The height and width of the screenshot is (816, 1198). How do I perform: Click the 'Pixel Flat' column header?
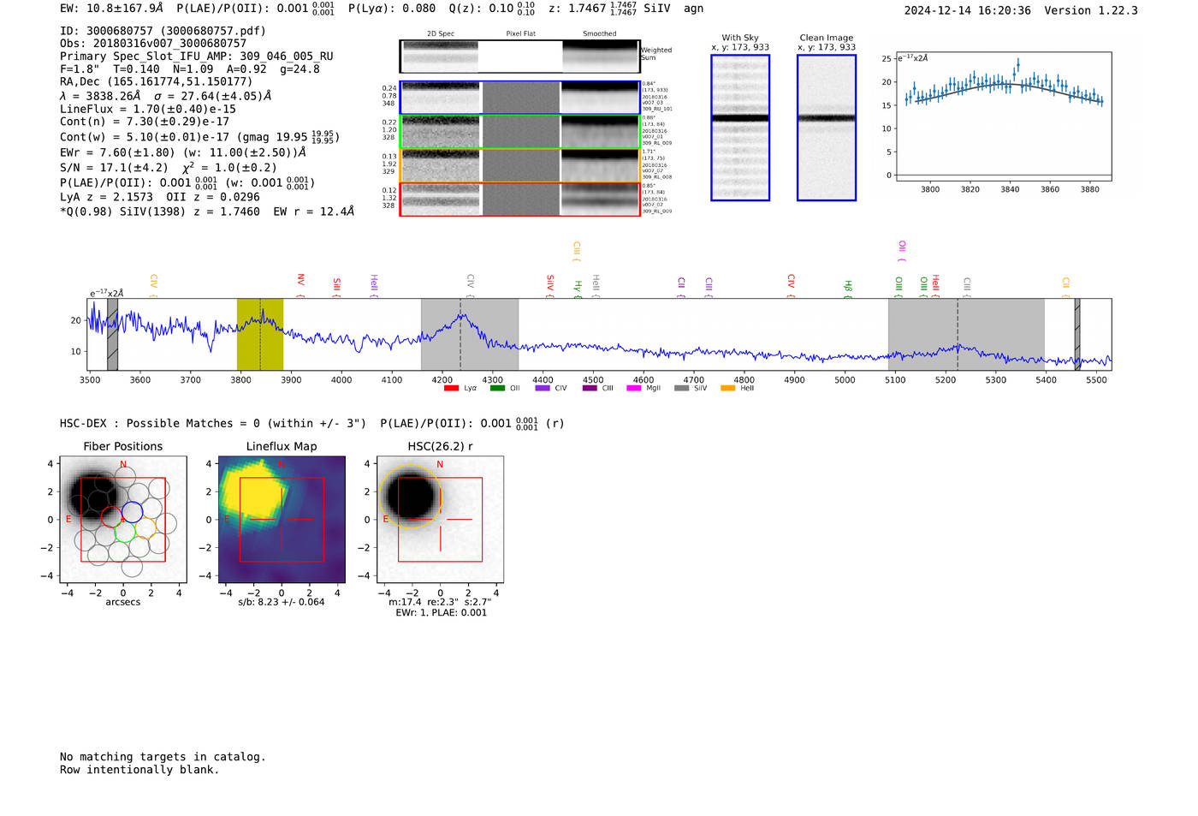pos(520,33)
